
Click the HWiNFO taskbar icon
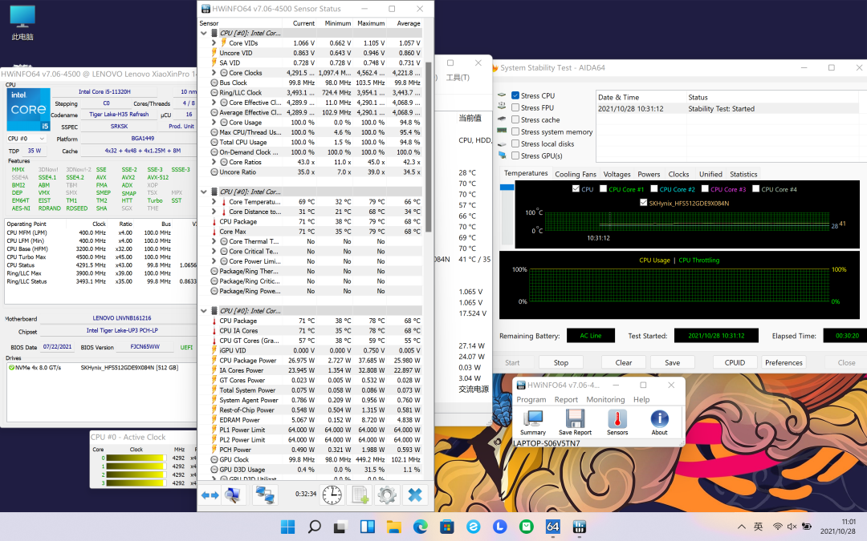click(580, 527)
